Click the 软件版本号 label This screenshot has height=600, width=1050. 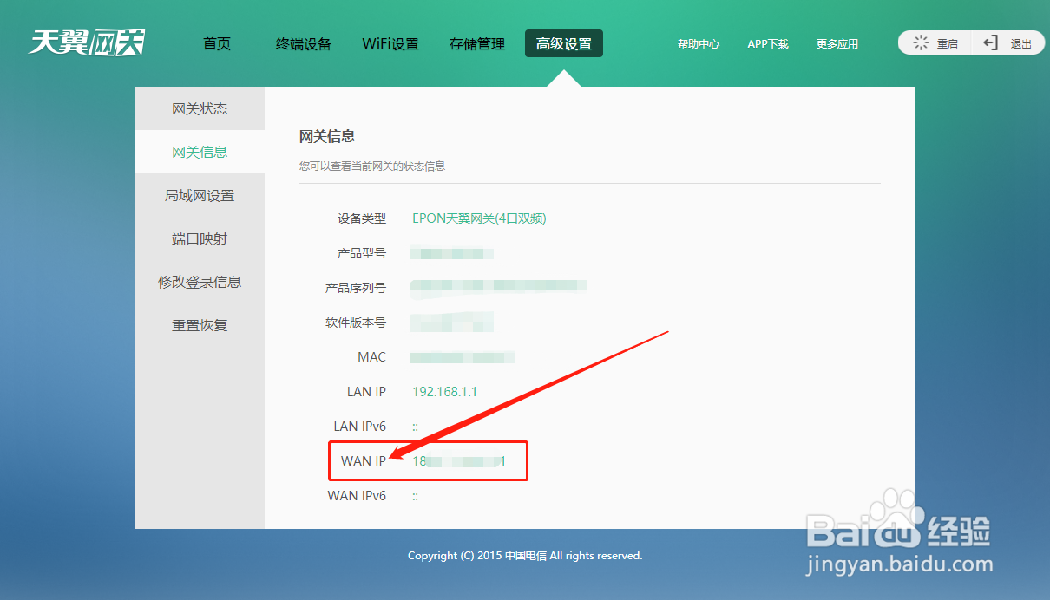pos(356,323)
